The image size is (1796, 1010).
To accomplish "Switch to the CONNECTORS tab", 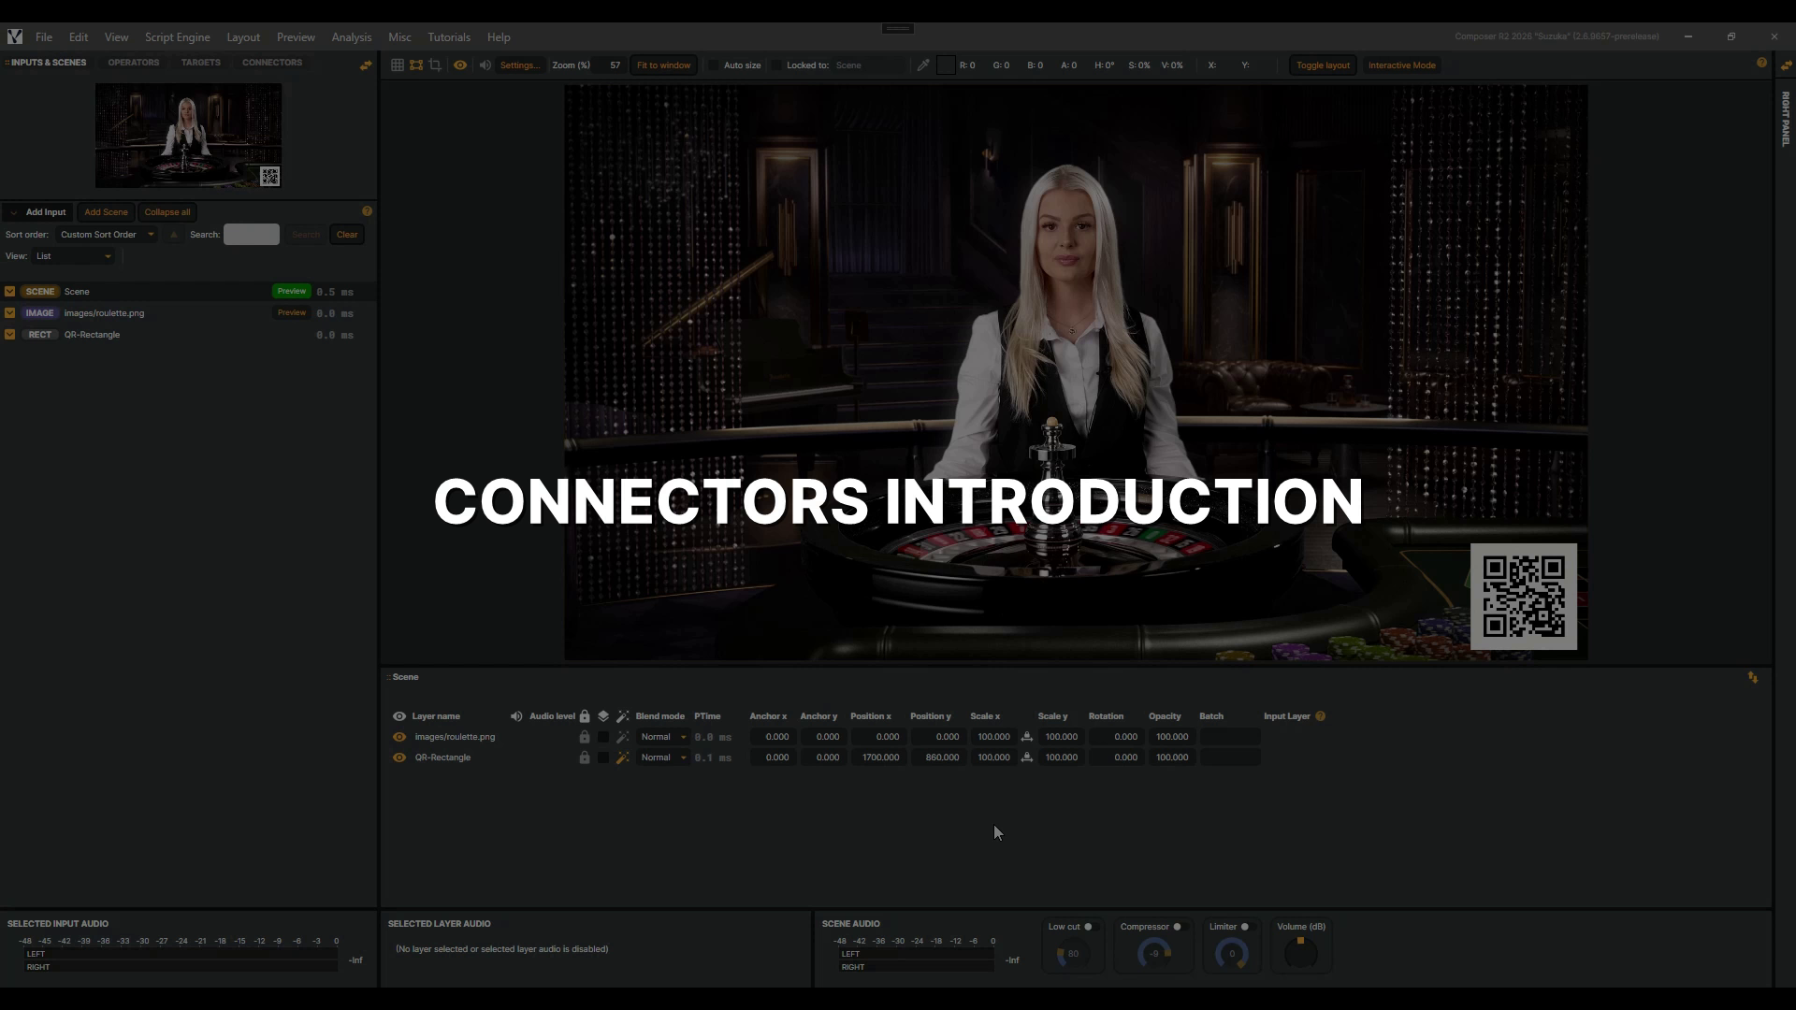I will 272,63.
